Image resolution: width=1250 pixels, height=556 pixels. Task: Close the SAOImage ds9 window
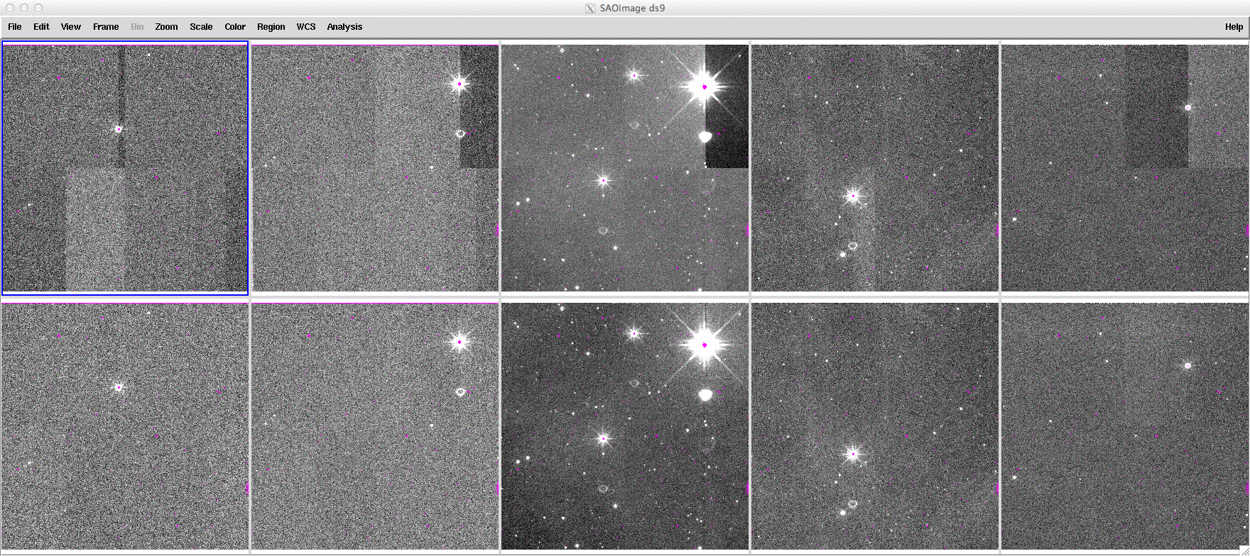(x=10, y=8)
